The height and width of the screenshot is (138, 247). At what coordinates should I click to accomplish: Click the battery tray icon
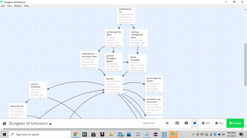219,134
